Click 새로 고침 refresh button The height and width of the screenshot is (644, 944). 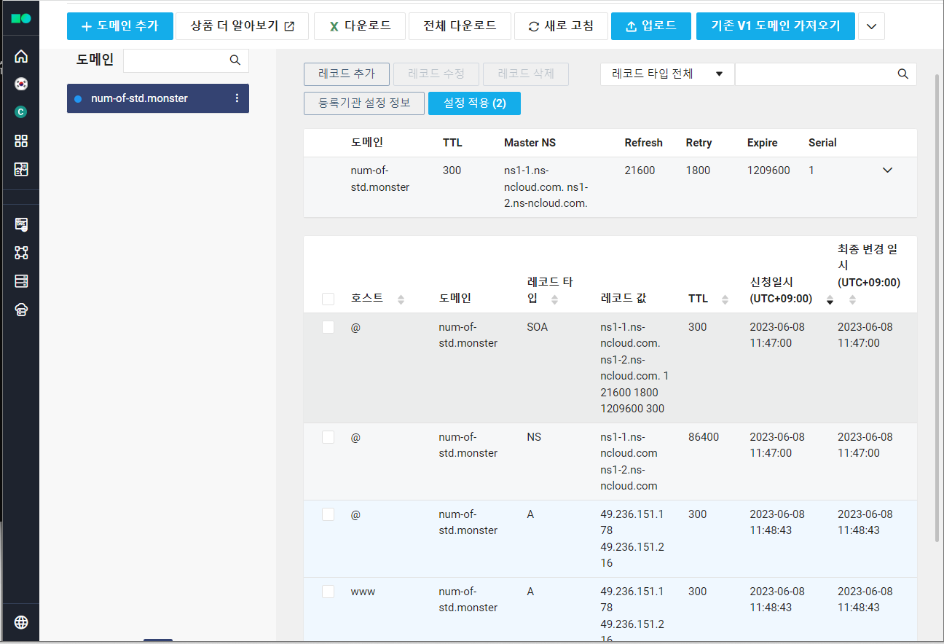(561, 26)
